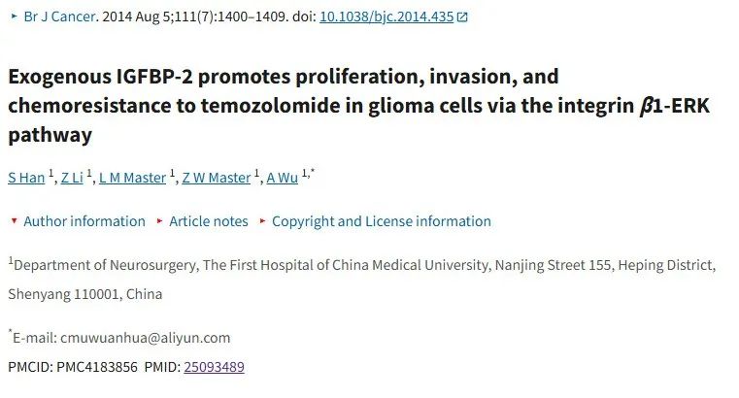
Task: Open author S Han's profile link
Action: point(26,178)
